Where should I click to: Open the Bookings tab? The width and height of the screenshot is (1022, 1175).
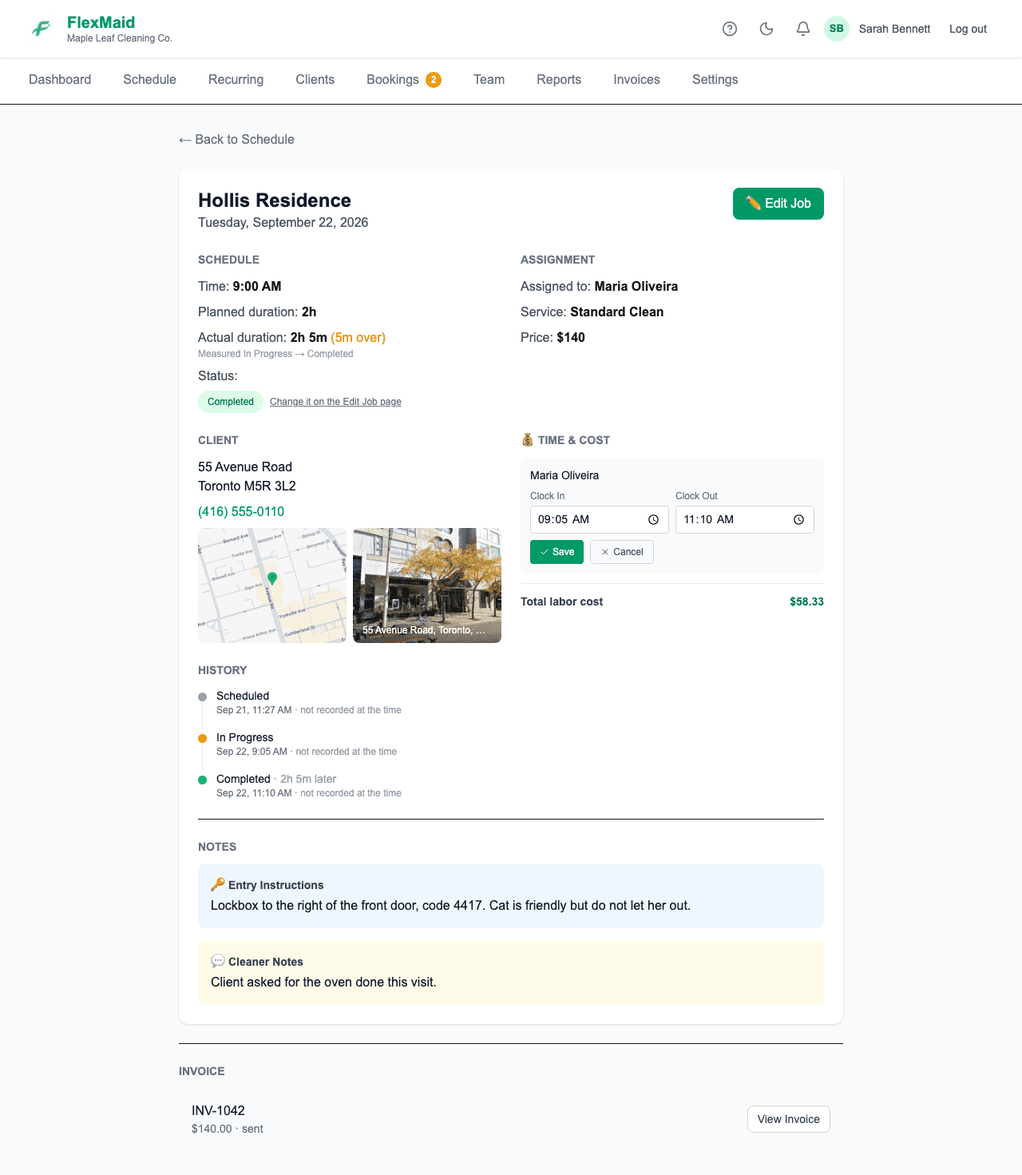[403, 80]
